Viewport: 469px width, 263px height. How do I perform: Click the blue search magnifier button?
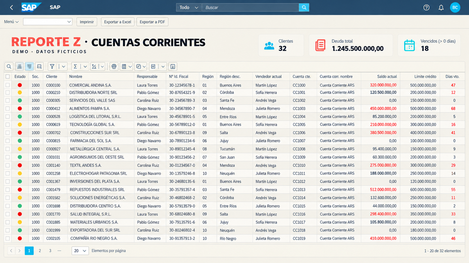[x=304, y=8]
